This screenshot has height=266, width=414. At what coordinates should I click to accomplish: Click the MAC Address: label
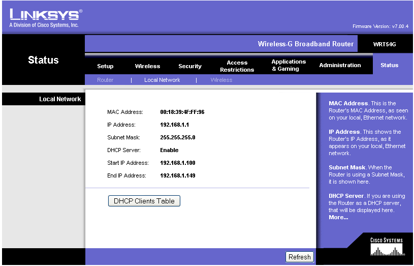pos(125,112)
